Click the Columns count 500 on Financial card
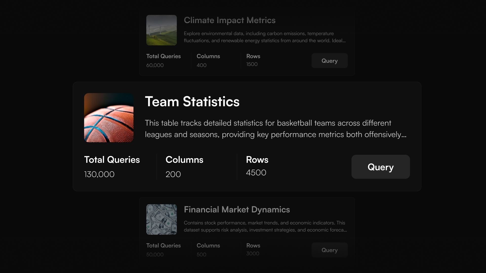This screenshot has height=273, width=486. tap(201, 255)
